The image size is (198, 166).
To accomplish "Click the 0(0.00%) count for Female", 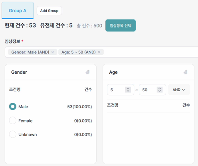I will [83, 121].
